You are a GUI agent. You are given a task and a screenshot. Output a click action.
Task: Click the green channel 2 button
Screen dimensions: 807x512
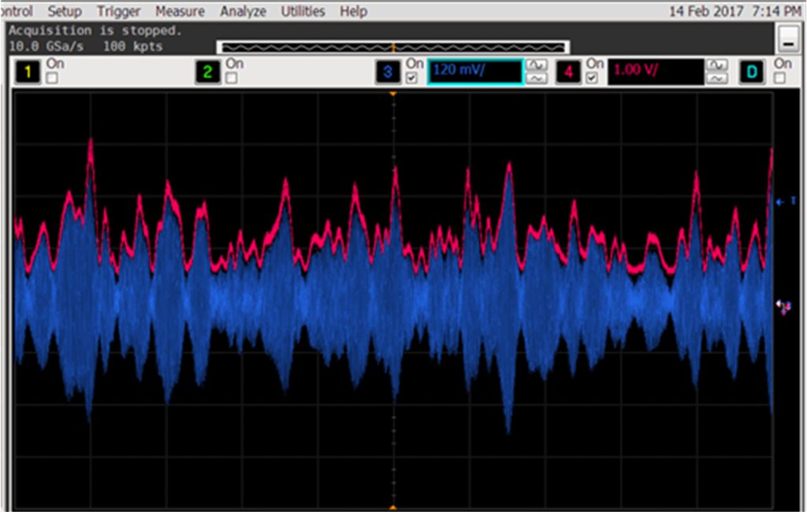tap(208, 71)
